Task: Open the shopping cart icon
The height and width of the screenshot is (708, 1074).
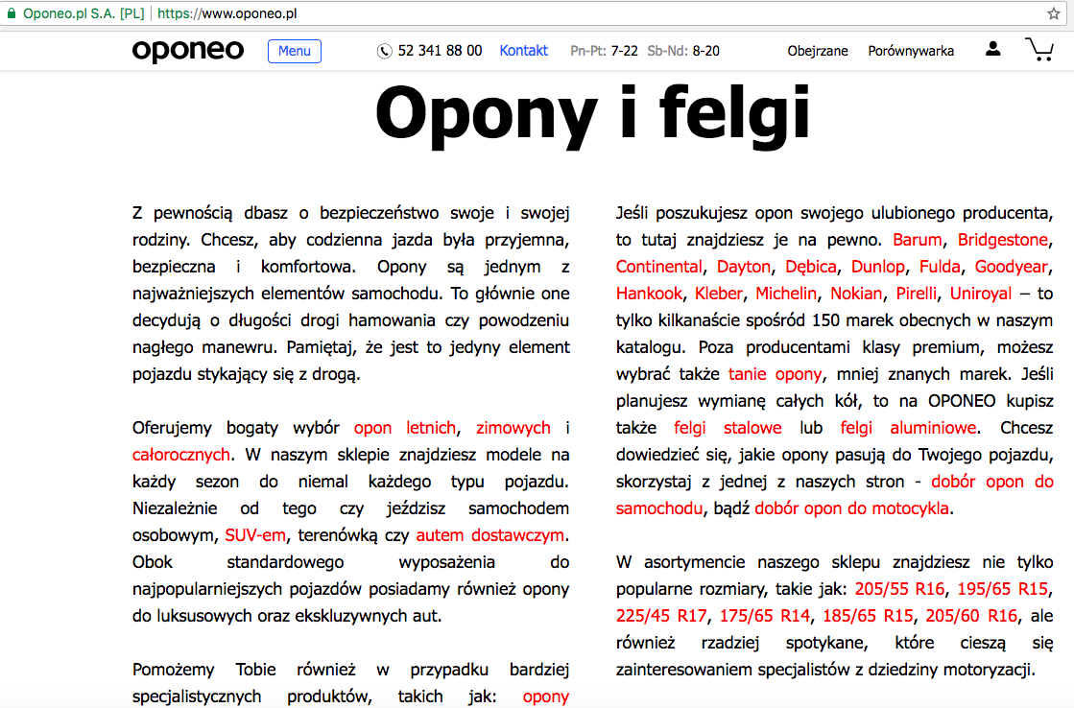Action: pyautogui.click(x=1039, y=49)
